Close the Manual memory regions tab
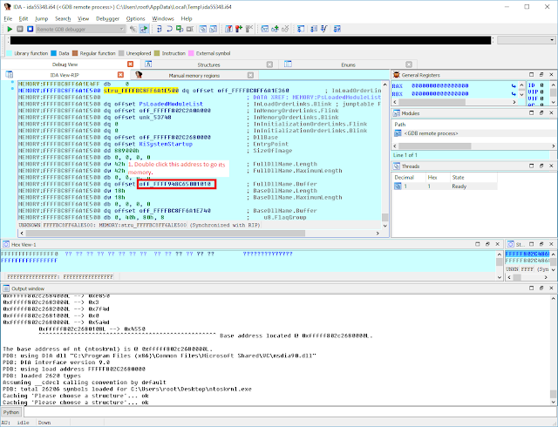This screenshot has height=427, width=558. (x=250, y=75)
